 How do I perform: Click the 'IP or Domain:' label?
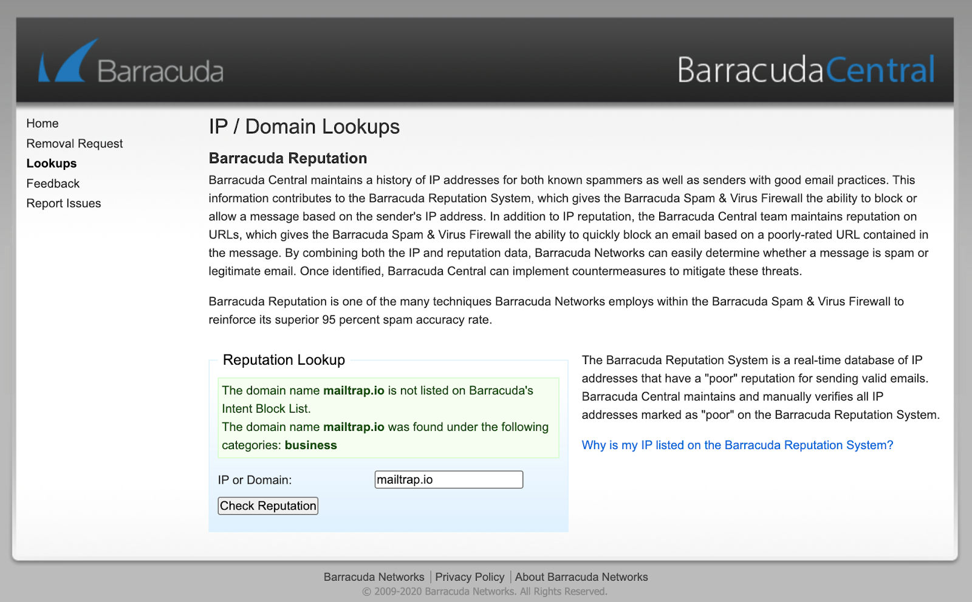(255, 480)
